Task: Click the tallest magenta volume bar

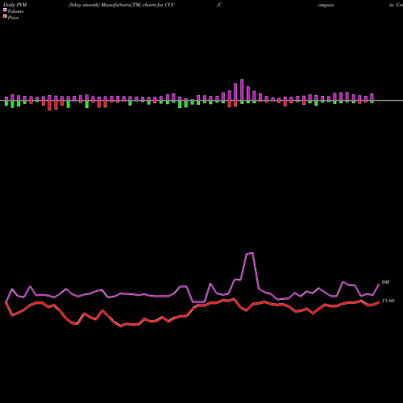Action: click(242, 90)
